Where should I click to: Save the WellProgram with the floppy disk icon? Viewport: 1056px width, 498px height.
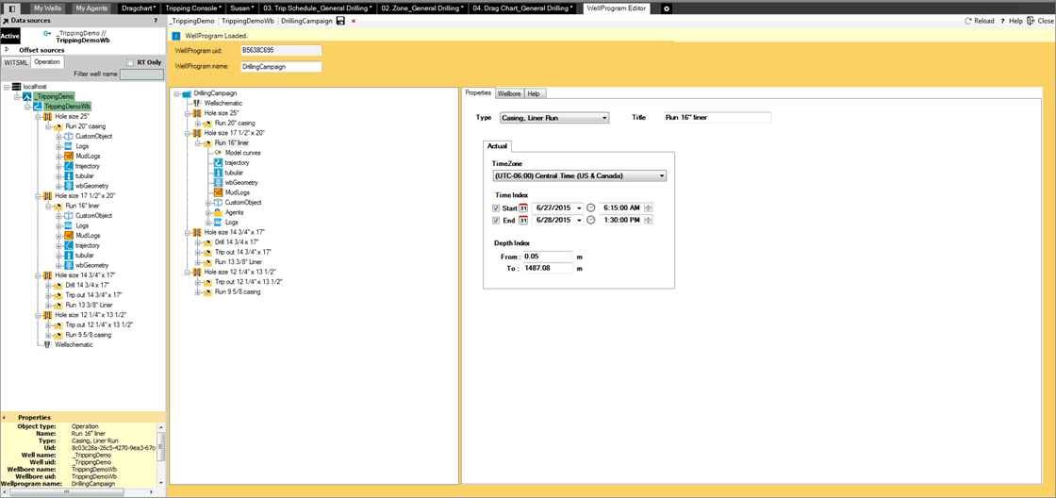tap(340, 21)
